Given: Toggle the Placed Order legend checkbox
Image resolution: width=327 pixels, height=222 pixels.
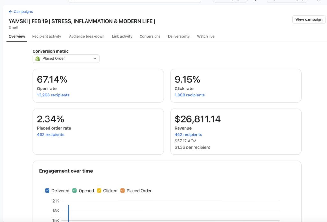Looking at the screenshot, I should tap(123, 191).
